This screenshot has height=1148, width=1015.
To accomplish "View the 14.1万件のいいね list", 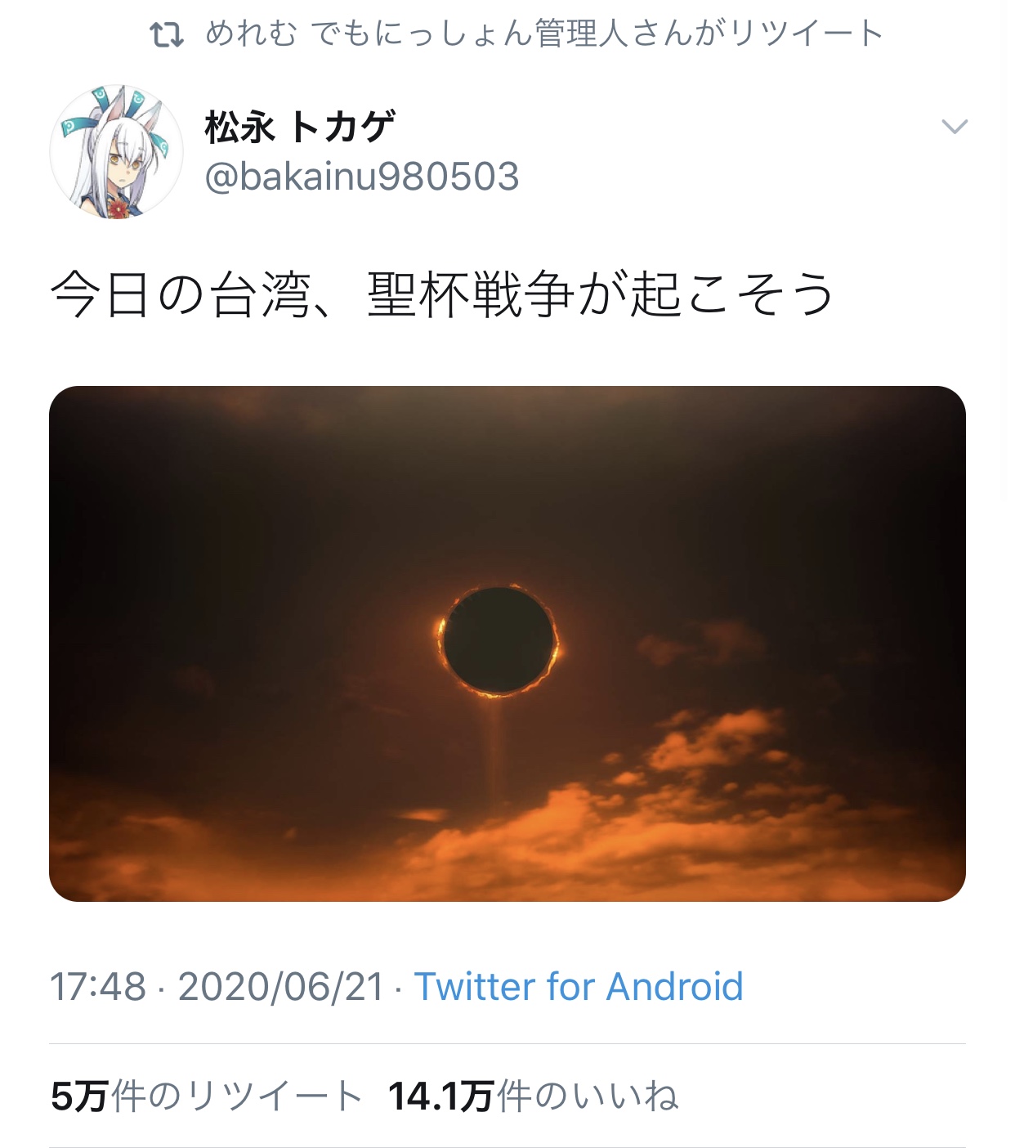I will 534,1096.
